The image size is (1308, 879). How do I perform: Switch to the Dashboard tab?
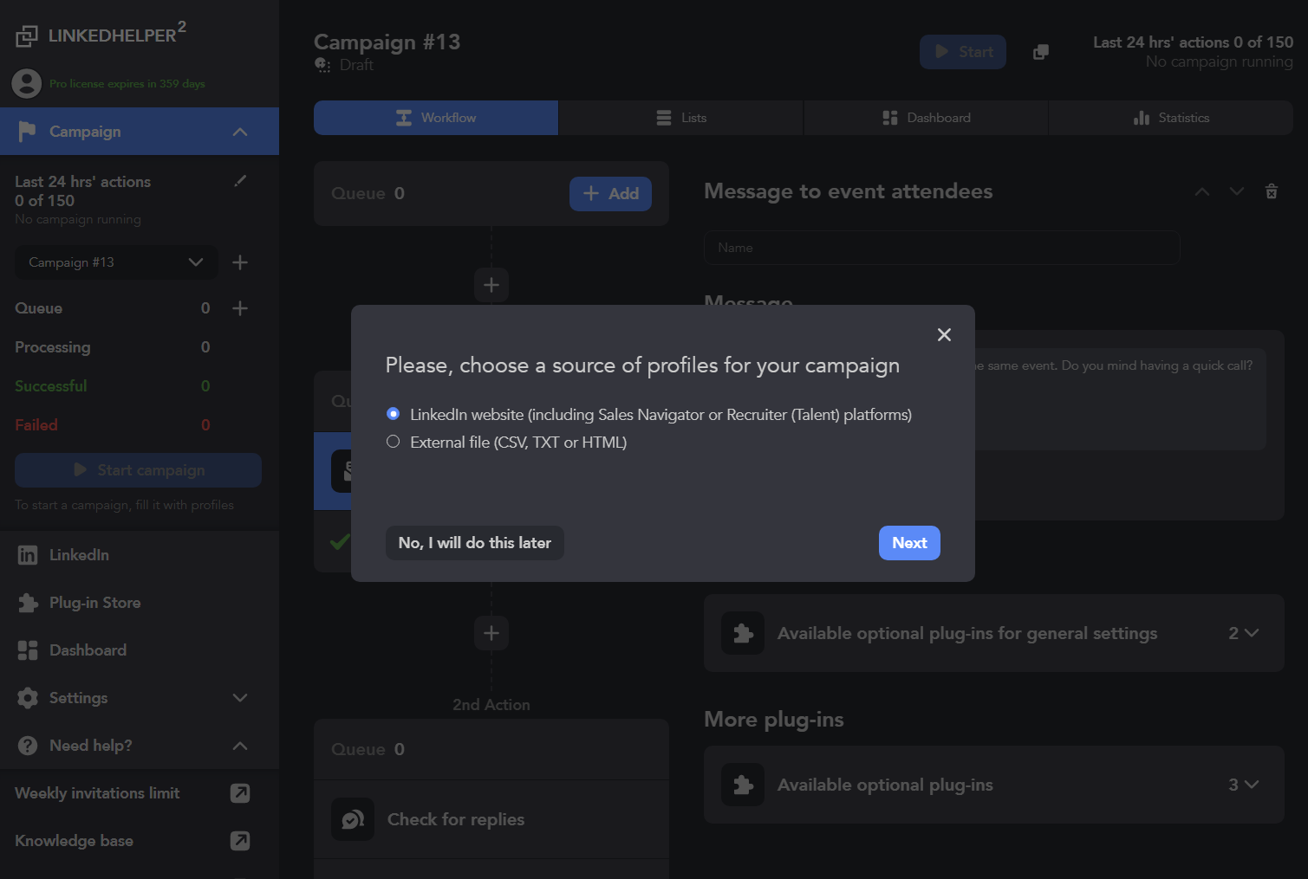[x=927, y=118]
